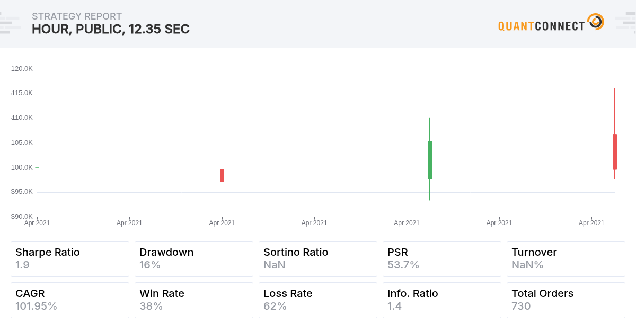636x334 pixels.
Task: Click the QUANTCONNECT brand text
Action: [x=541, y=25]
